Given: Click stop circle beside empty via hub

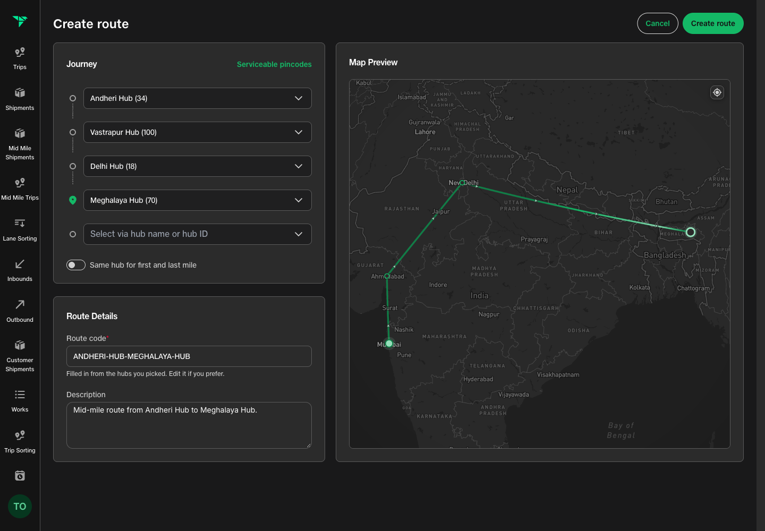Looking at the screenshot, I should (73, 234).
